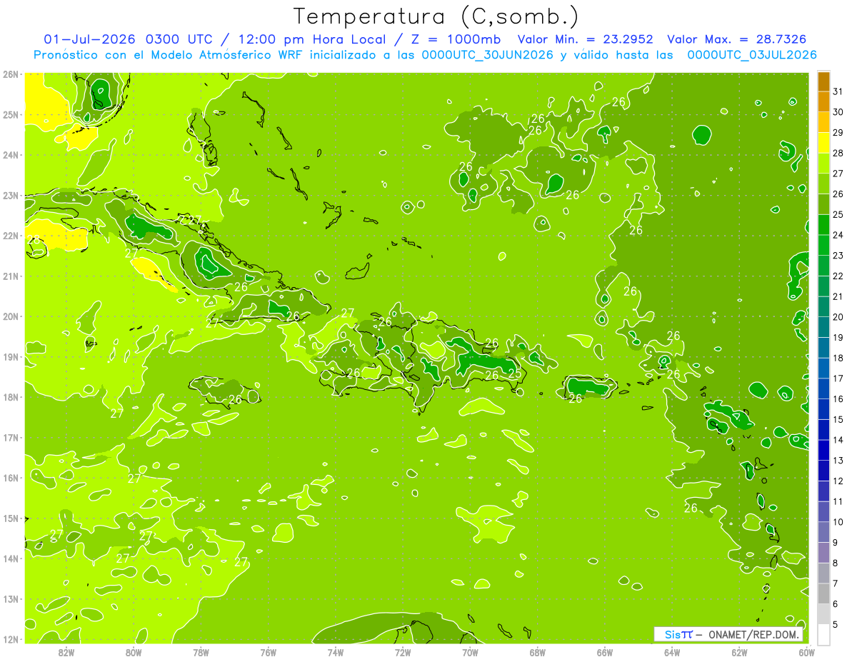
Task: Click the "66W" longitude axis label
Action: (605, 652)
